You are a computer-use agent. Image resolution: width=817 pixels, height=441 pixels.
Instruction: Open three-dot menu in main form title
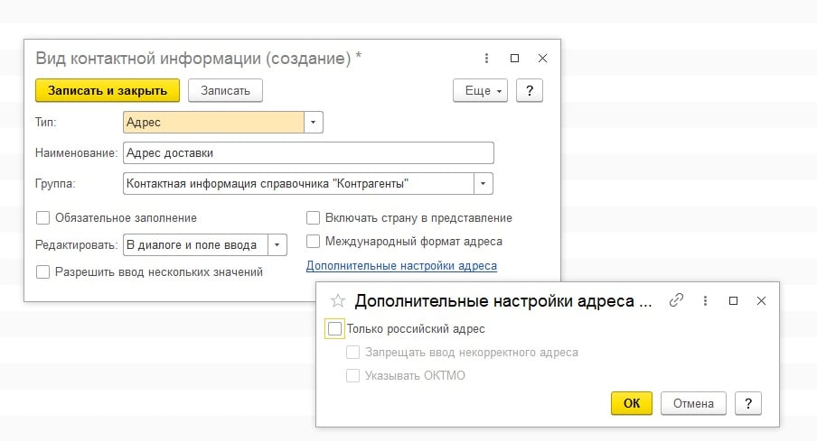(x=486, y=58)
